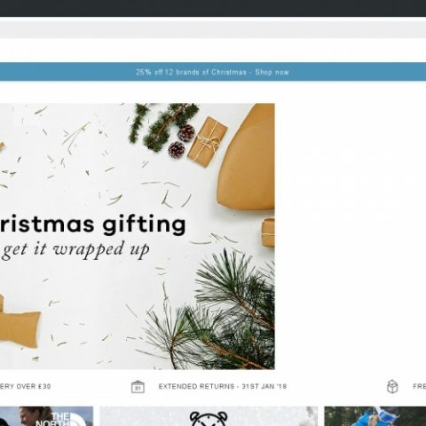Click the cut-off FRE text at right

click(x=420, y=386)
